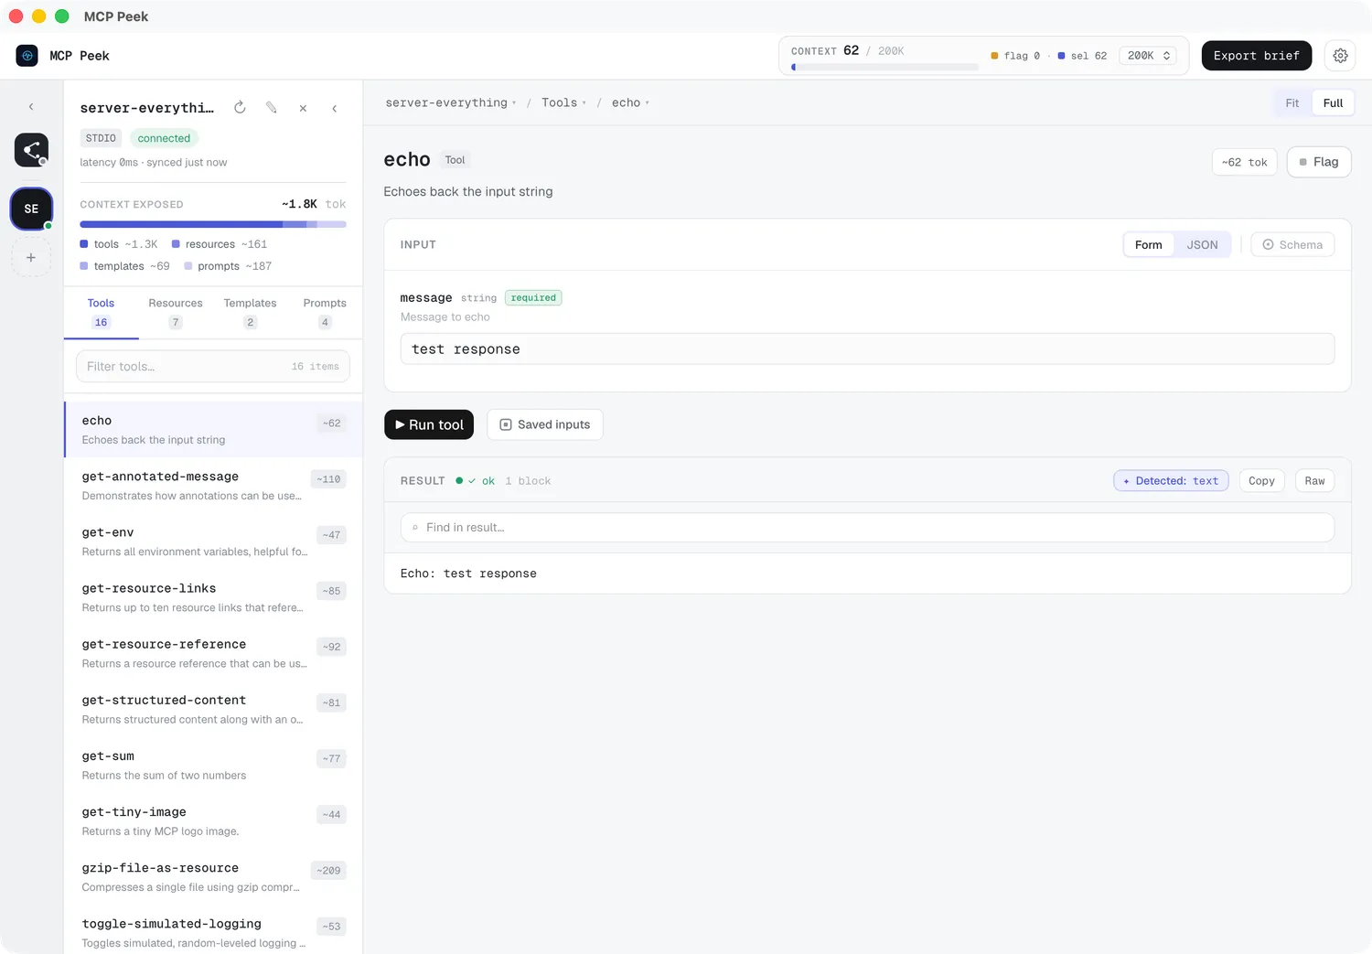Click the Detected: text badge
Image resolution: width=1372 pixels, height=954 pixels.
(1171, 481)
